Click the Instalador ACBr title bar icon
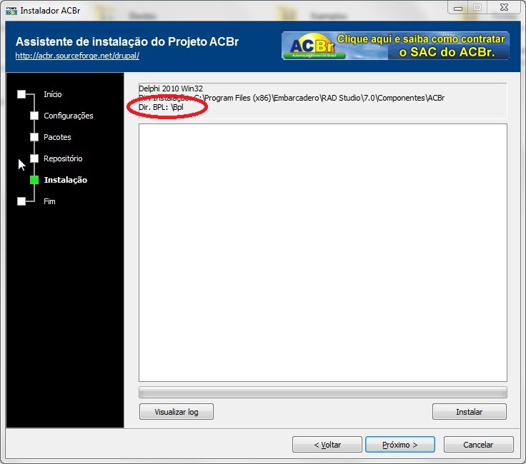Screen dimensions: 526x464 tap(11, 11)
